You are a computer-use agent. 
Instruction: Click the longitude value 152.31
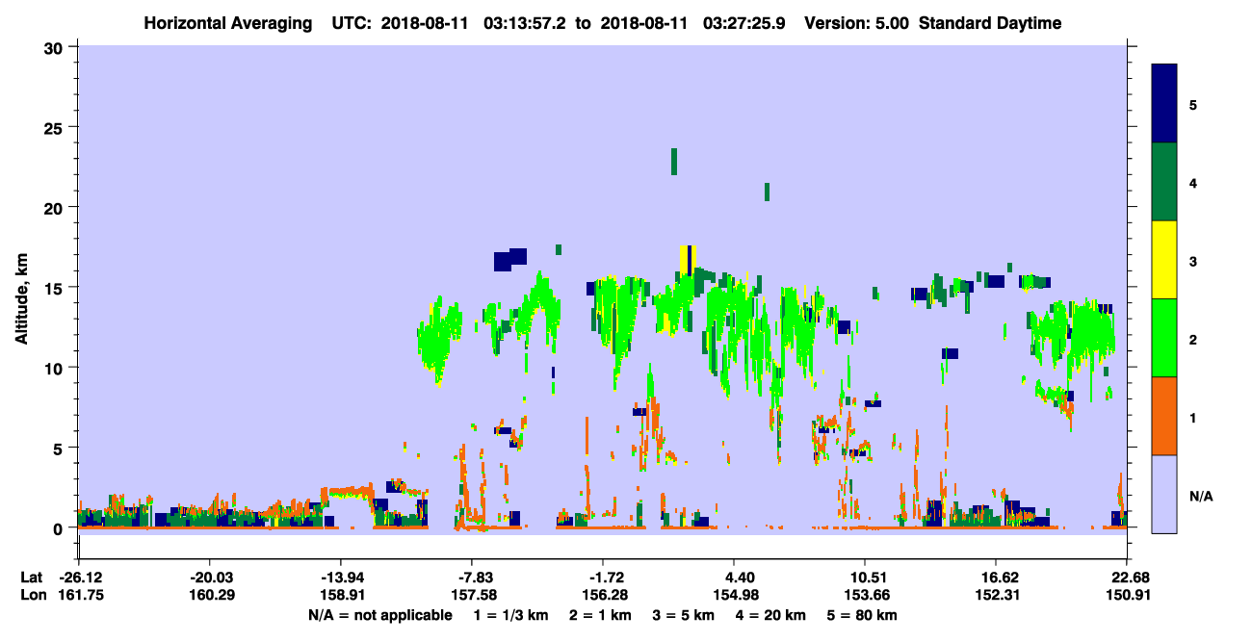tap(996, 595)
